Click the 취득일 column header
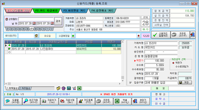The width and height of the screenshot is (199, 110). pos(18,42)
